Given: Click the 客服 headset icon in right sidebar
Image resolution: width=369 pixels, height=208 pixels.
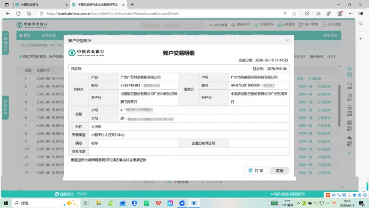Looking at the screenshot, I should (x=350, y=85).
